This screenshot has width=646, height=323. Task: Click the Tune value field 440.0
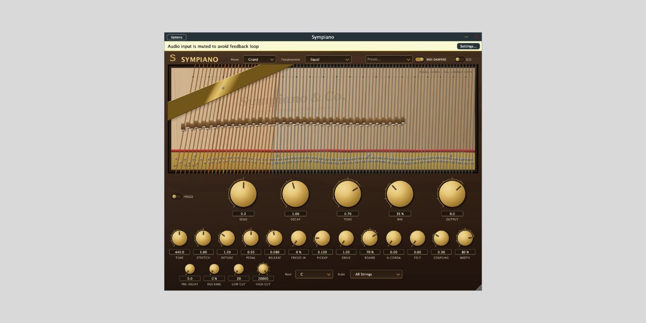click(179, 252)
